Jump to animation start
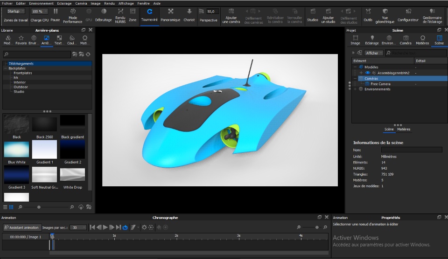Image resolution: width=448 pixels, height=259 pixels. pyautogui.click(x=92, y=227)
